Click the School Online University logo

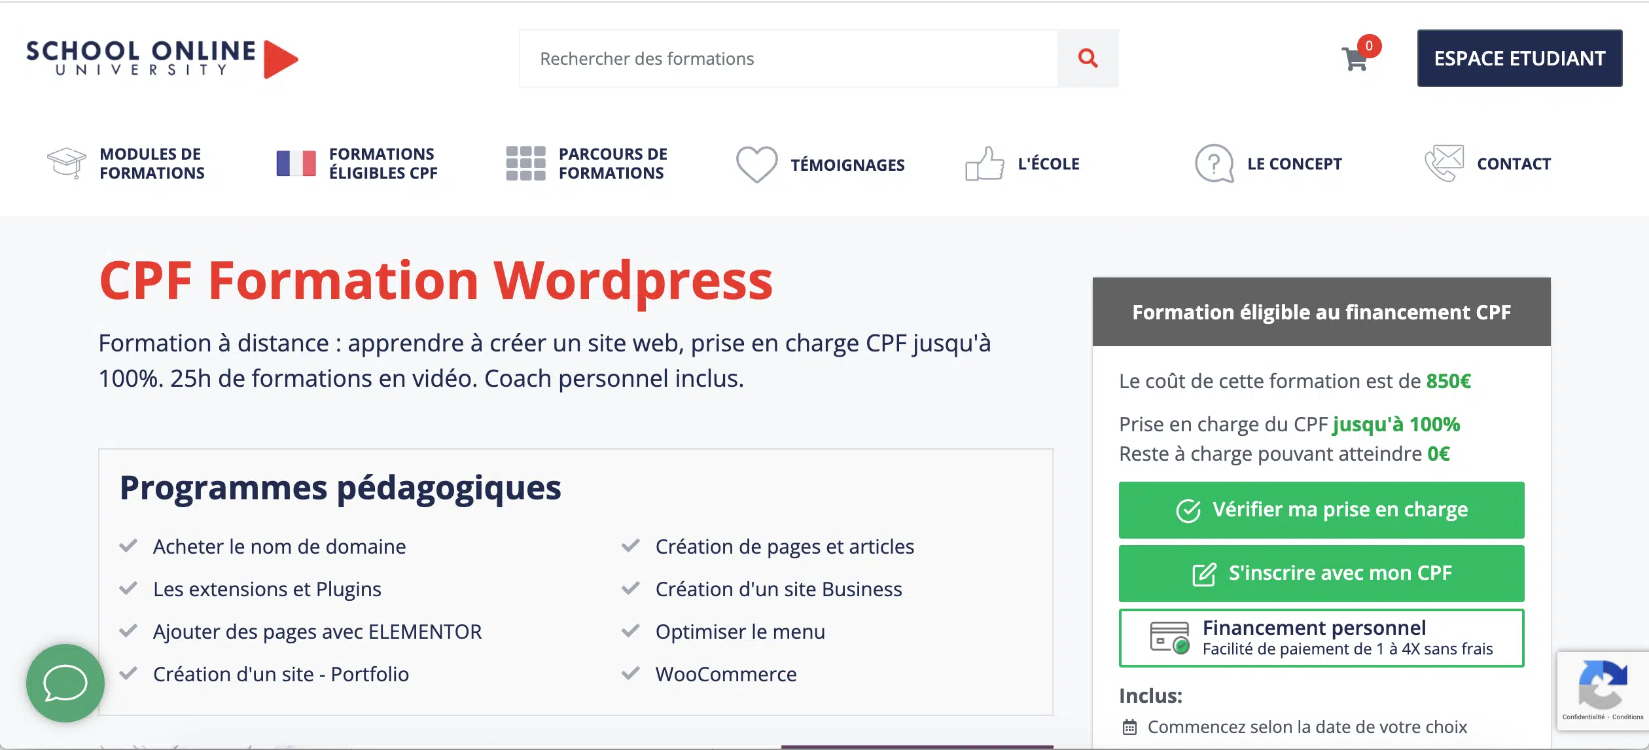162,58
